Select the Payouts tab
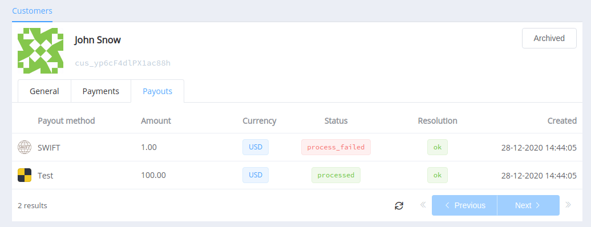The width and height of the screenshot is (591, 227). point(157,91)
